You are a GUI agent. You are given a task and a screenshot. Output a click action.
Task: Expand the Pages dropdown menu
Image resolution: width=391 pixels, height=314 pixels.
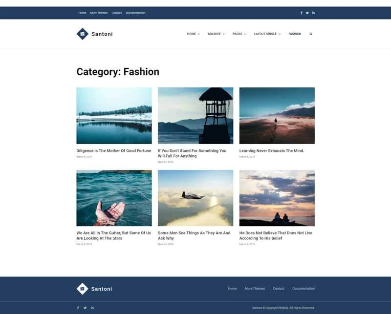(239, 34)
